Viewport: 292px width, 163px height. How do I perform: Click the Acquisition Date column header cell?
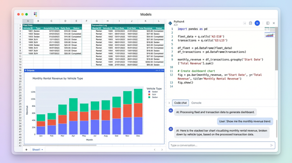pos(51,28)
